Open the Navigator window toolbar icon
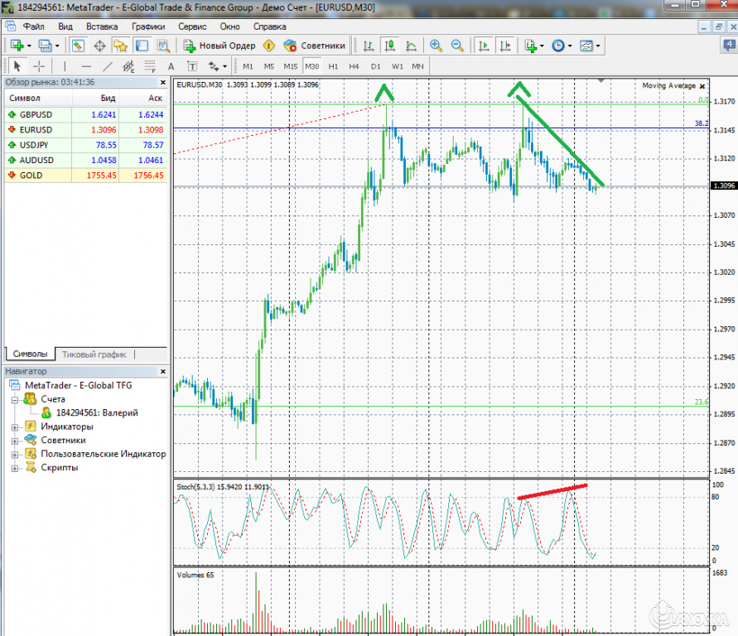Image resolution: width=738 pixels, height=636 pixels. tap(121, 46)
